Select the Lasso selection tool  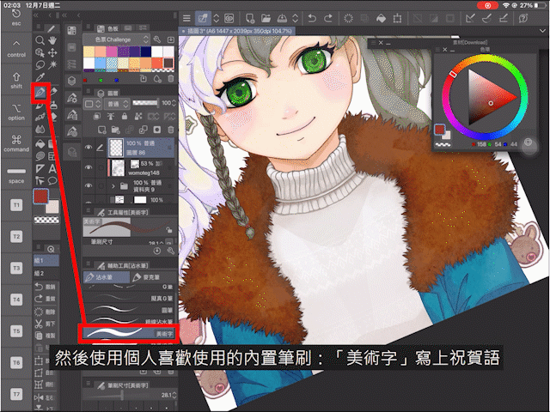[40, 65]
